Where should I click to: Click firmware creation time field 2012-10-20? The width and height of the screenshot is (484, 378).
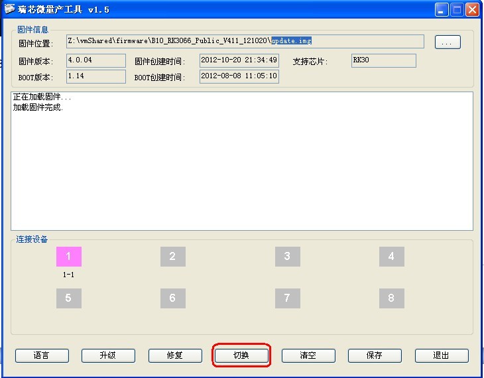(x=239, y=60)
